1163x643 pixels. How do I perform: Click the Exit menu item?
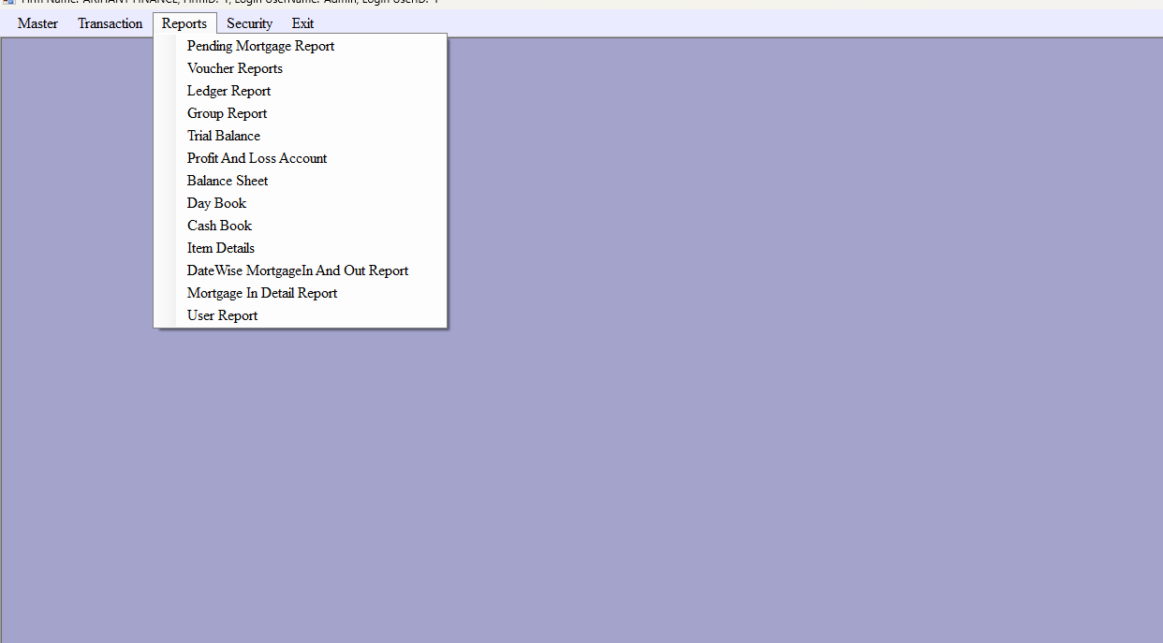[x=302, y=23]
